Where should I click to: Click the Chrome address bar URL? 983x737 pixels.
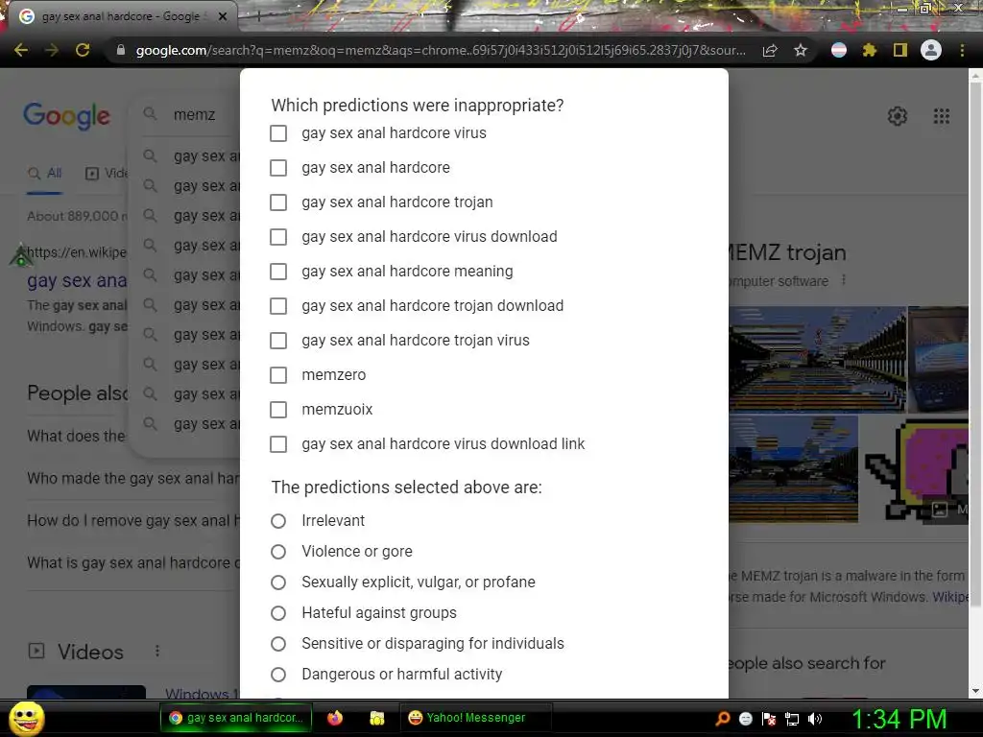pos(440,50)
